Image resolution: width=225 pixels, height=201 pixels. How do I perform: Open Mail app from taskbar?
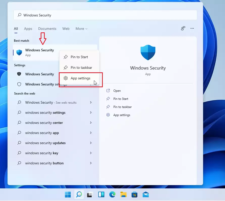[146, 194]
